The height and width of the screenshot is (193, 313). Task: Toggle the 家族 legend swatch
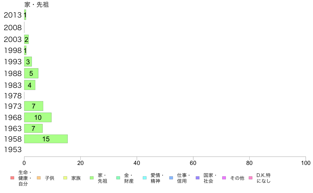(65, 178)
